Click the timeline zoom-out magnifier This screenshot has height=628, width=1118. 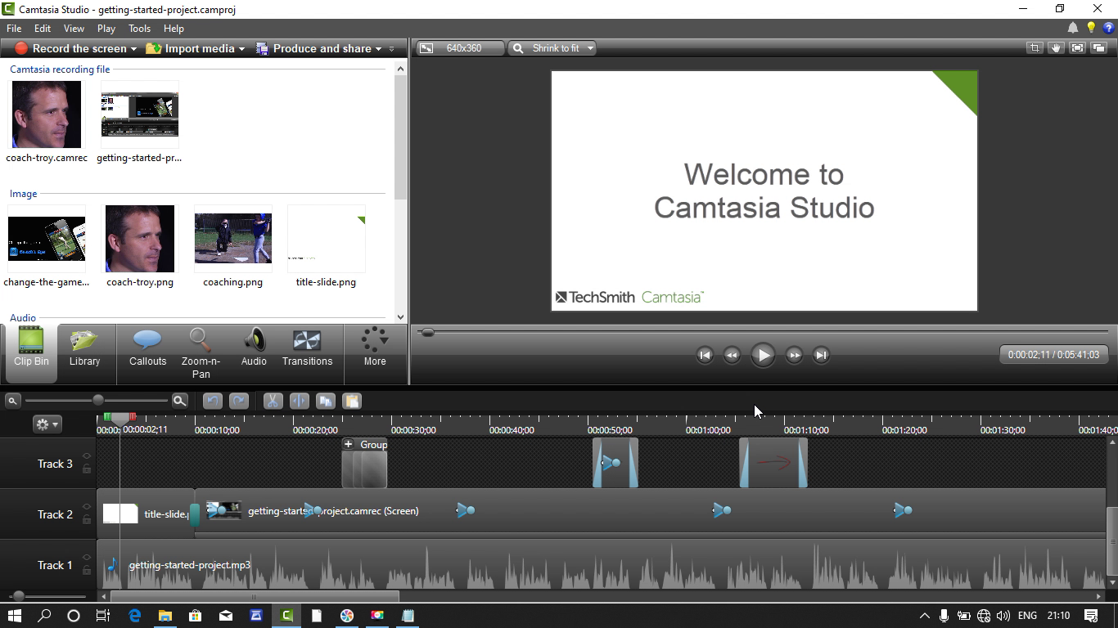point(12,401)
